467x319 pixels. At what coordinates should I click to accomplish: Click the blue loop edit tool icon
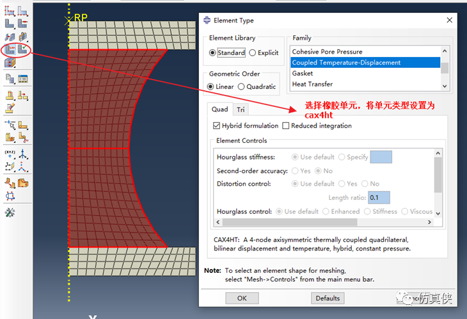pos(10,196)
